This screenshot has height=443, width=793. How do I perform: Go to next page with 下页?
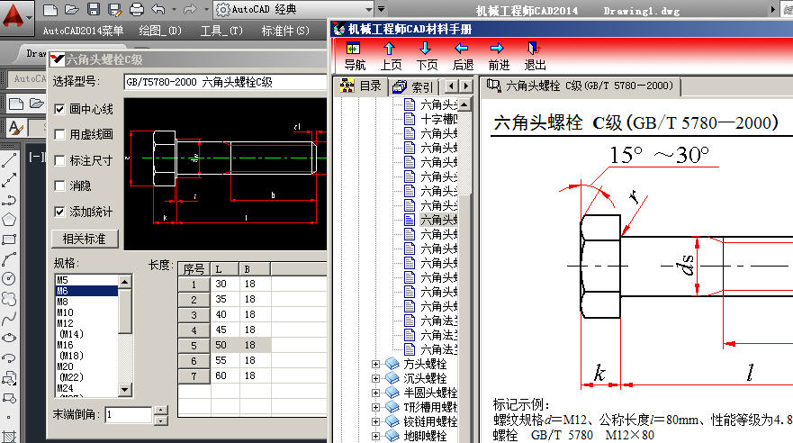coord(427,55)
